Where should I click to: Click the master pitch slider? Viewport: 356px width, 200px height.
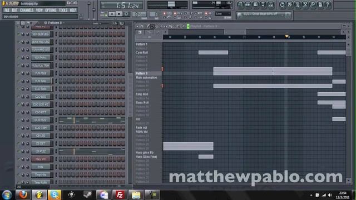tap(94, 10)
